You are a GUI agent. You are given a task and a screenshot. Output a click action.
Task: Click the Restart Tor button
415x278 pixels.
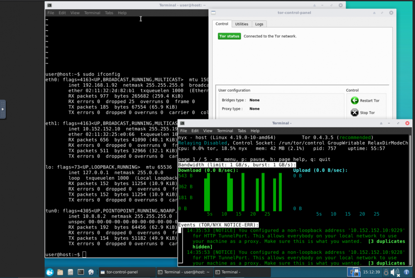click(x=366, y=100)
